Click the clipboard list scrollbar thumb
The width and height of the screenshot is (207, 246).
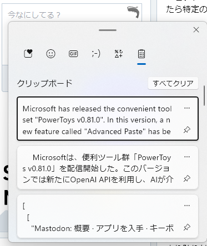tap(204, 95)
